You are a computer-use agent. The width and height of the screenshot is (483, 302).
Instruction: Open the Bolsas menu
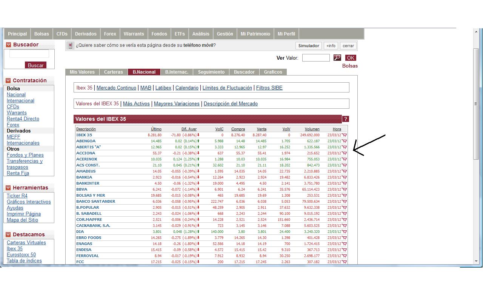(42, 34)
